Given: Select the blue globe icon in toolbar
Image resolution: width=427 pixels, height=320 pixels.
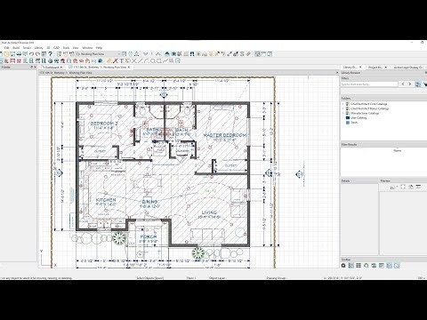Looking at the screenshot, I should click(101, 60).
